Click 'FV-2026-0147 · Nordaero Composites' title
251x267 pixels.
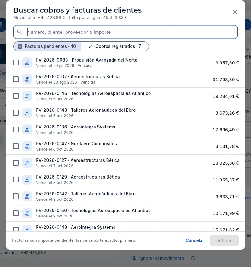click(76, 144)
